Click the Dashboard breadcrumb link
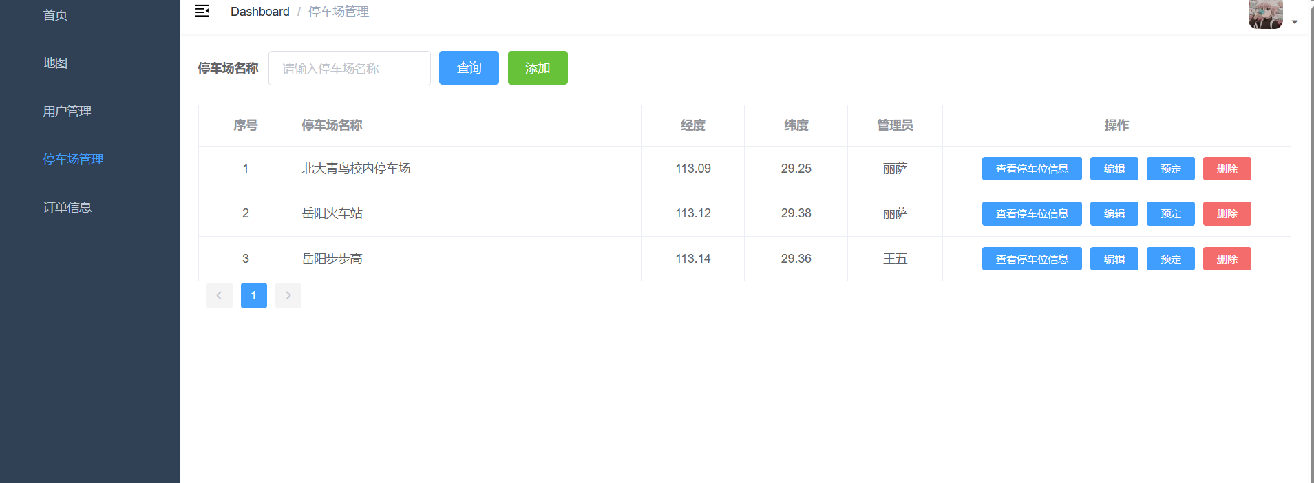This screenshot has width=1314, height=483. [x=259, y=12]
